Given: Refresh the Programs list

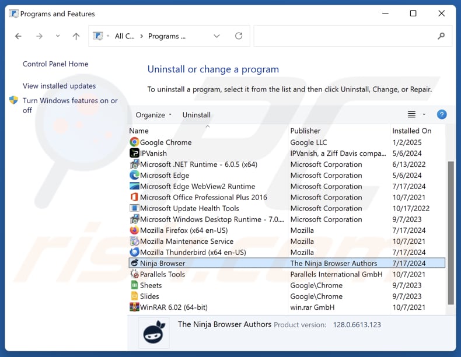Looking at the screenshot, I should coord(239,36).
